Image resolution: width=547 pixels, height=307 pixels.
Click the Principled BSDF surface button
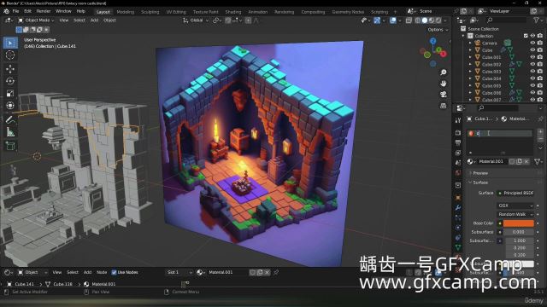pos(515,193)
